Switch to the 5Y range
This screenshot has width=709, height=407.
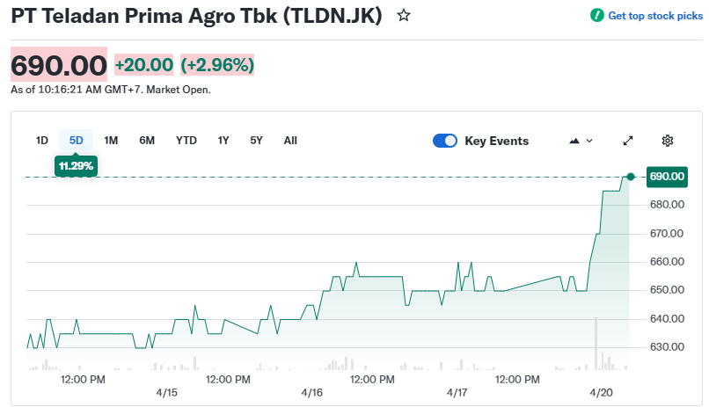pos(256,141)
